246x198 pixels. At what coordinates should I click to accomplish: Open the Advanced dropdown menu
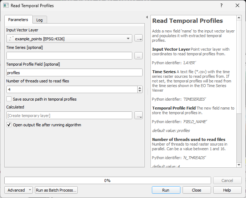tap(18, 190)
